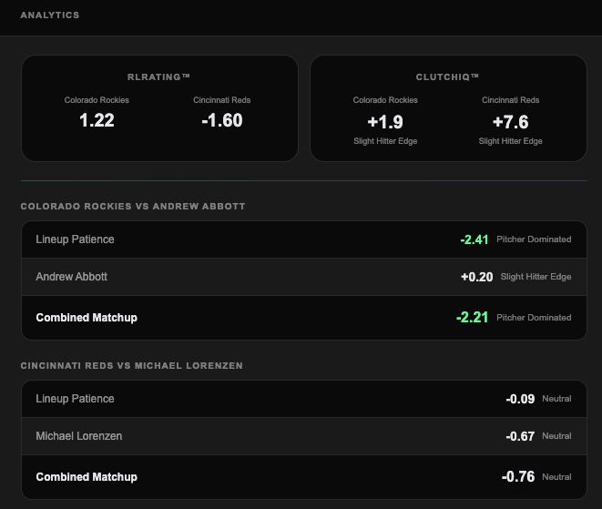The image size is (602, 509).
Task: Click Combined Matchup in the Abbott table
Action: pos(87,318)
